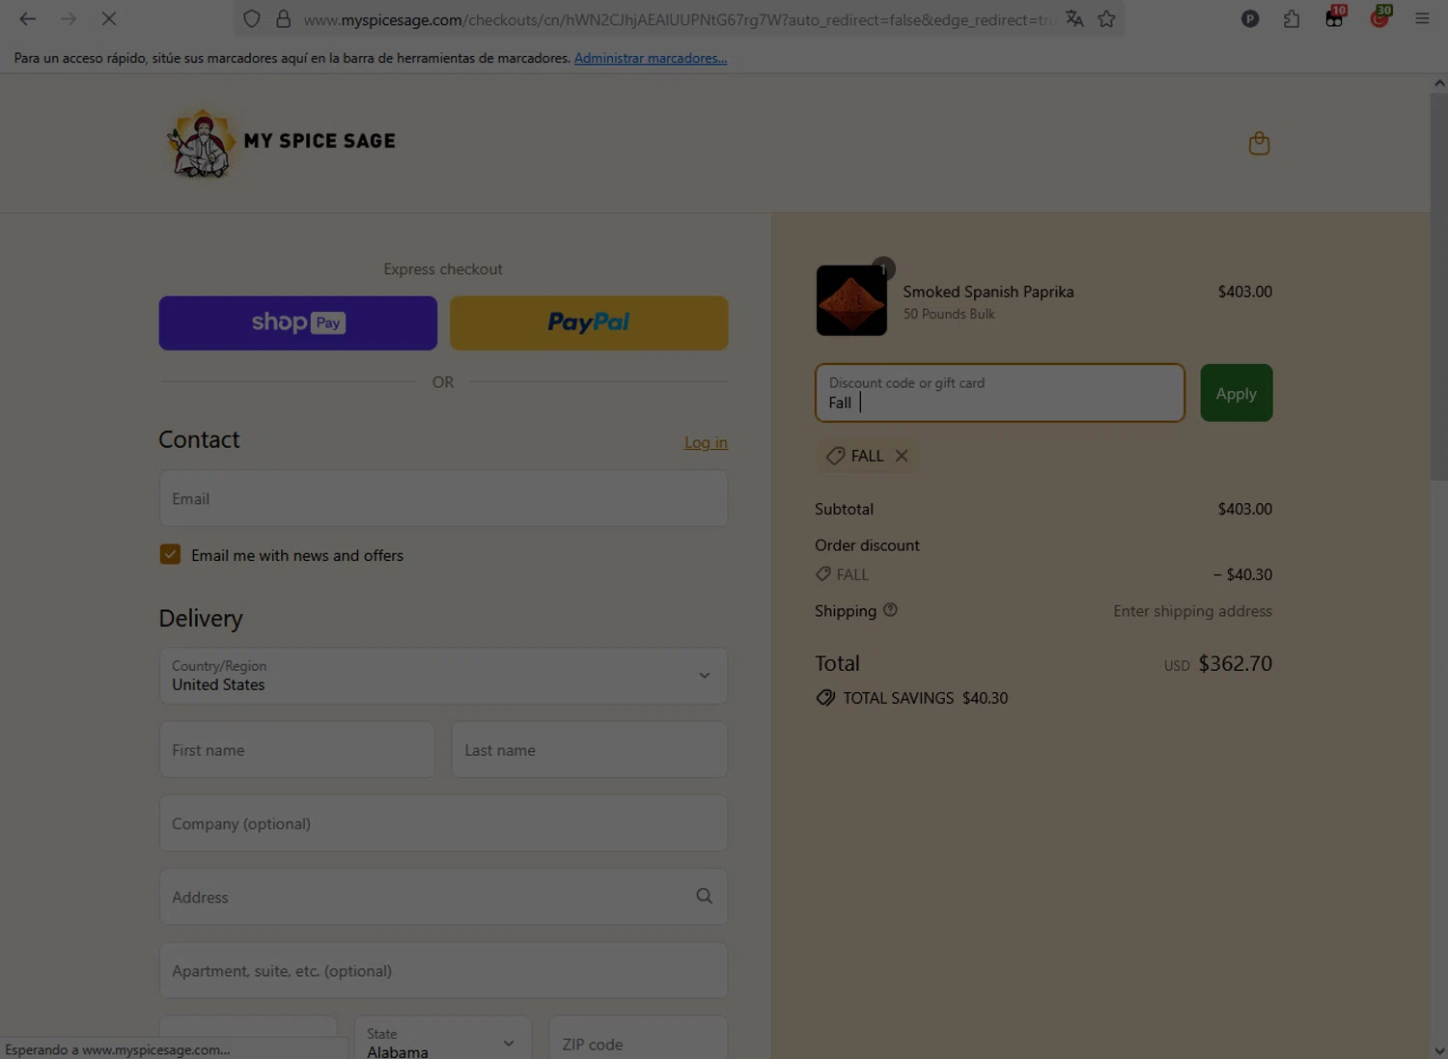Click the Log in link

[x=706, y=442]
